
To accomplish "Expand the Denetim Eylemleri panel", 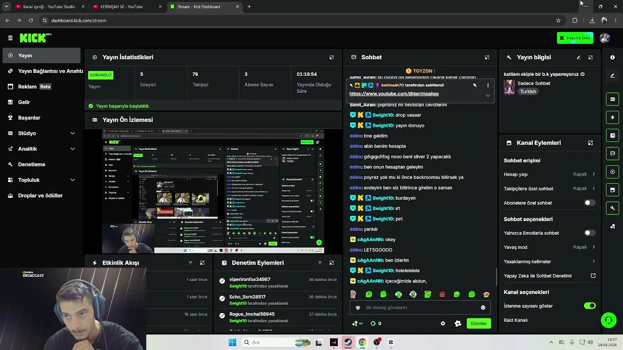I will click(x=331, y=263).
